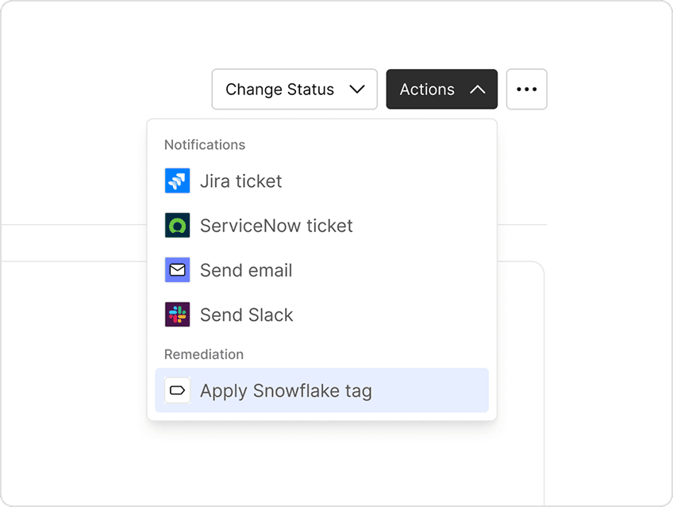Choose Send Slack notification option
Viewport: 673px width, 507px height.
pyautogui.click(x=248, y=314)
